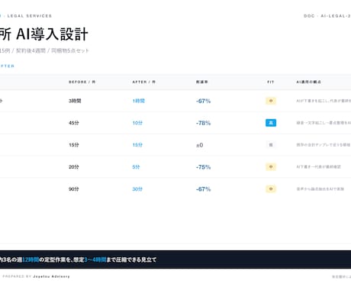Image resolution: width=351 pixels, height=290 pixels.
Task: Select the blue "10分" after value
Action: 137,123
